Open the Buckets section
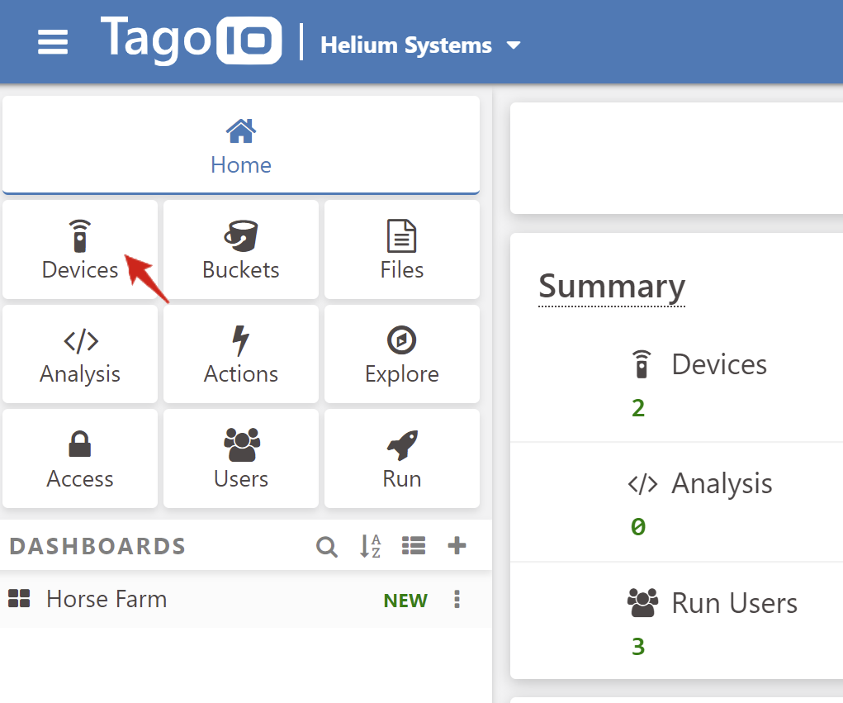This screenshot has height=703, width=843. 241,249
